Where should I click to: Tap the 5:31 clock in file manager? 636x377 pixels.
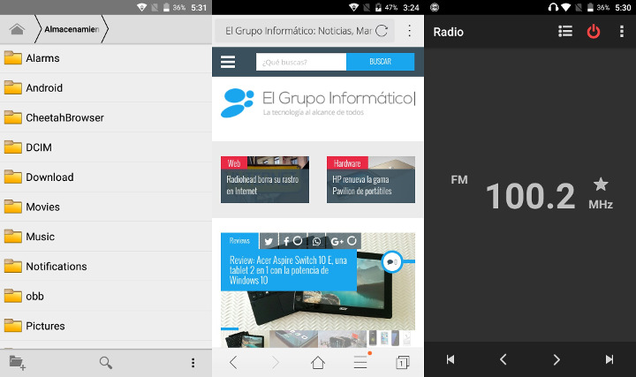tap(199, 7)
